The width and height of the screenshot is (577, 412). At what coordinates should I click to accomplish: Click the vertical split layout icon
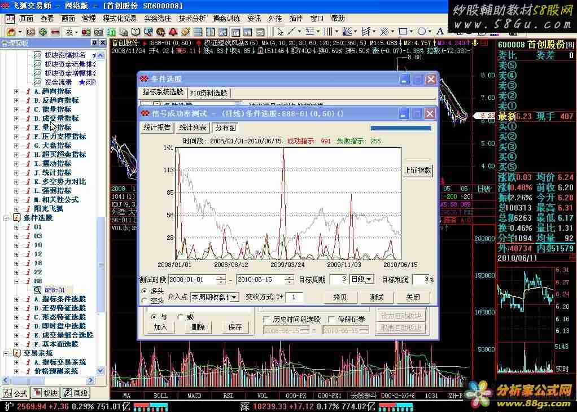(x=210, y=32)
